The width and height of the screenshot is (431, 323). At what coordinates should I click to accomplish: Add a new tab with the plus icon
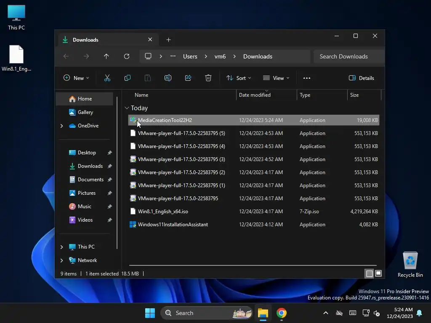pos(168,40)
